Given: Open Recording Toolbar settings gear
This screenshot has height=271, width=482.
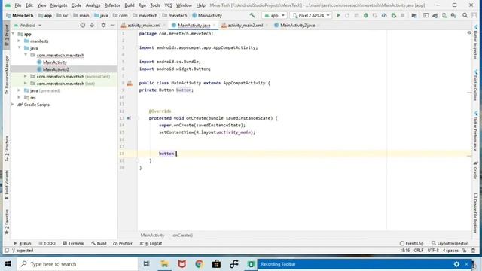Looking at the screenshot, I should [x=456, y=264].
